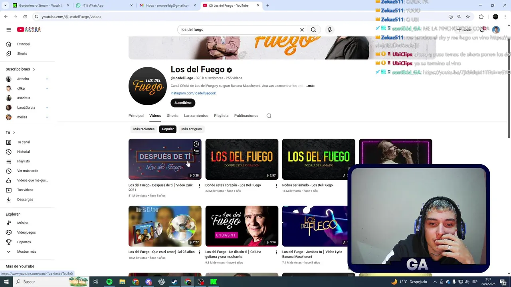Go back in Chrome
Viewport: 511px width, 287px height.
6,17
